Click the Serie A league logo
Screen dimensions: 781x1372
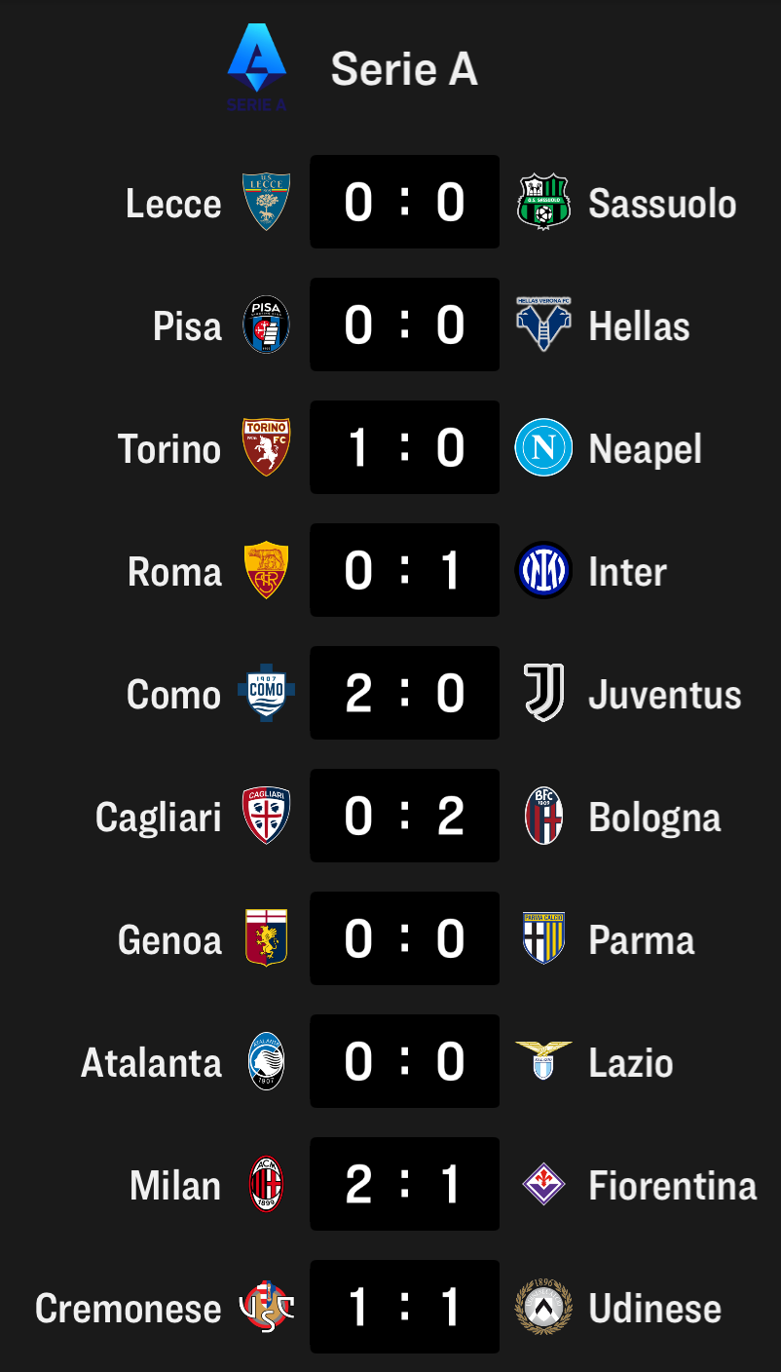tap(256, 66)
